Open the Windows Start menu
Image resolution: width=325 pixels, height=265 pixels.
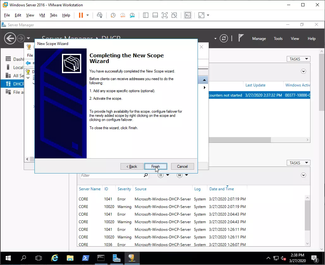(8, 258)
